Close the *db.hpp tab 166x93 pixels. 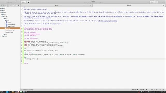click(x=164, y=6)
